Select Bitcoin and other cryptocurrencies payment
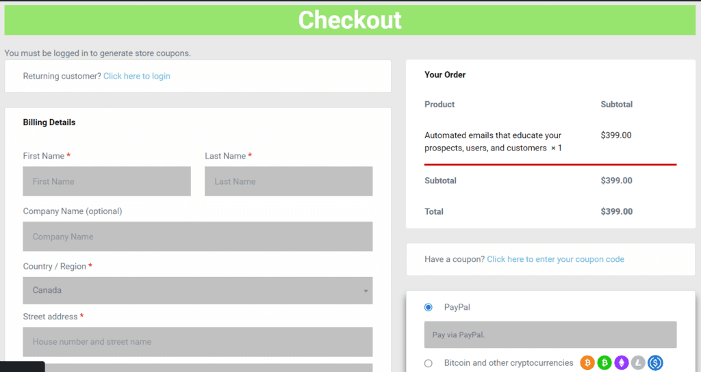 point(429,363)
